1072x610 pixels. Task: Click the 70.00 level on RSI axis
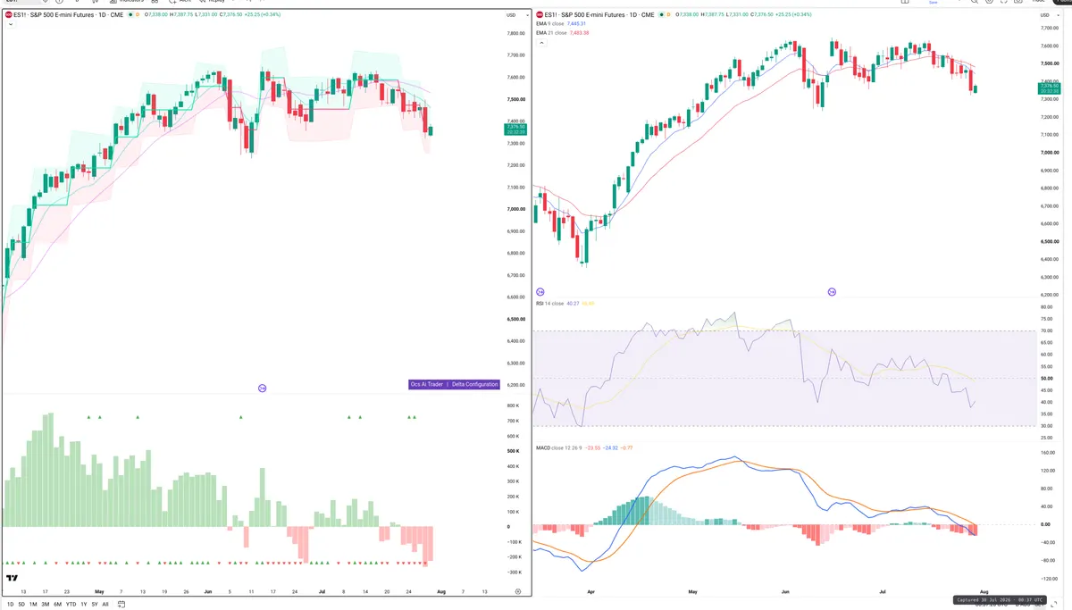1047,330
